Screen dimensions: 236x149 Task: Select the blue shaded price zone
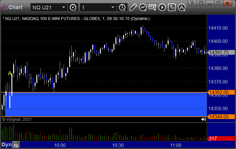(x=105, y=104)
